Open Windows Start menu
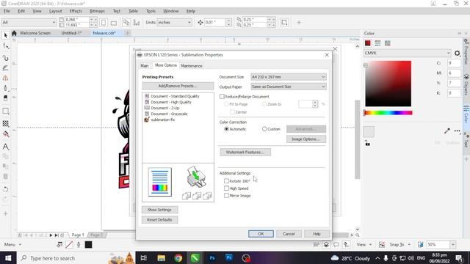The width and height of the screenshot is (470, 264). (x=8, y=258)
